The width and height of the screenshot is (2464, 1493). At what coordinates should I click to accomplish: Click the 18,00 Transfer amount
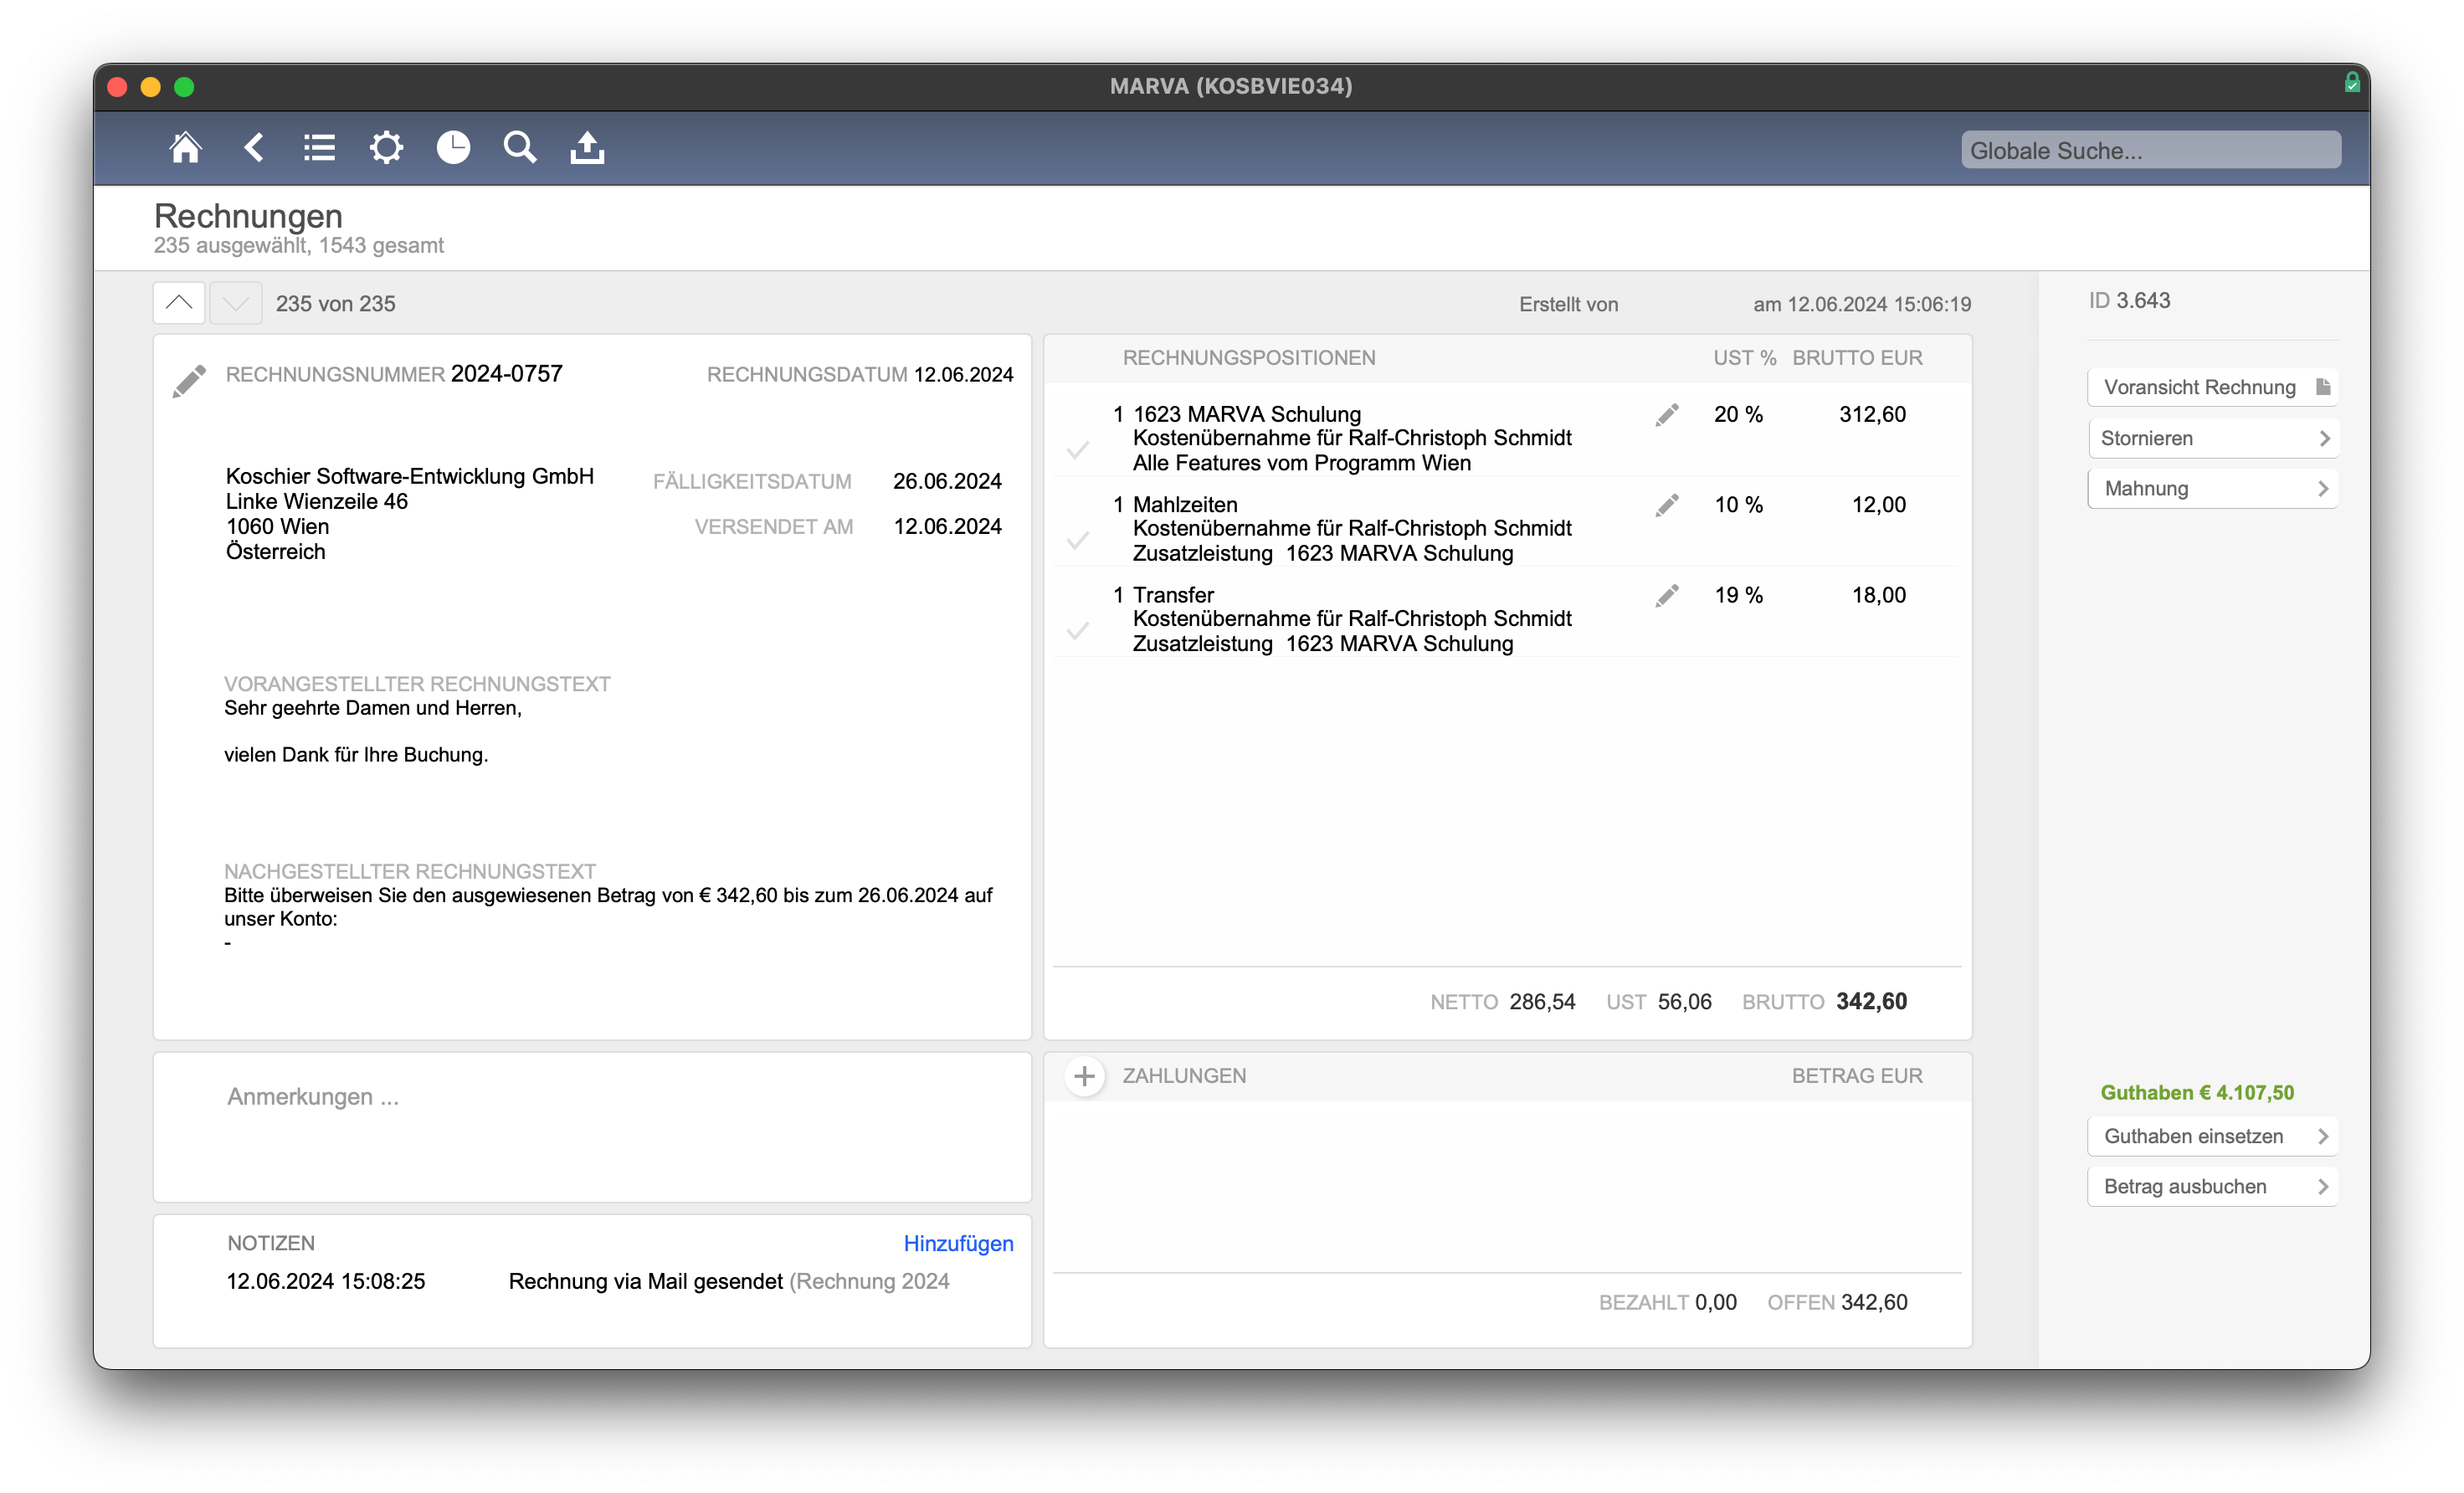click(1878, 595)
